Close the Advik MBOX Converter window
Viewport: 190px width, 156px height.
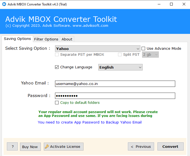(184, 4)
